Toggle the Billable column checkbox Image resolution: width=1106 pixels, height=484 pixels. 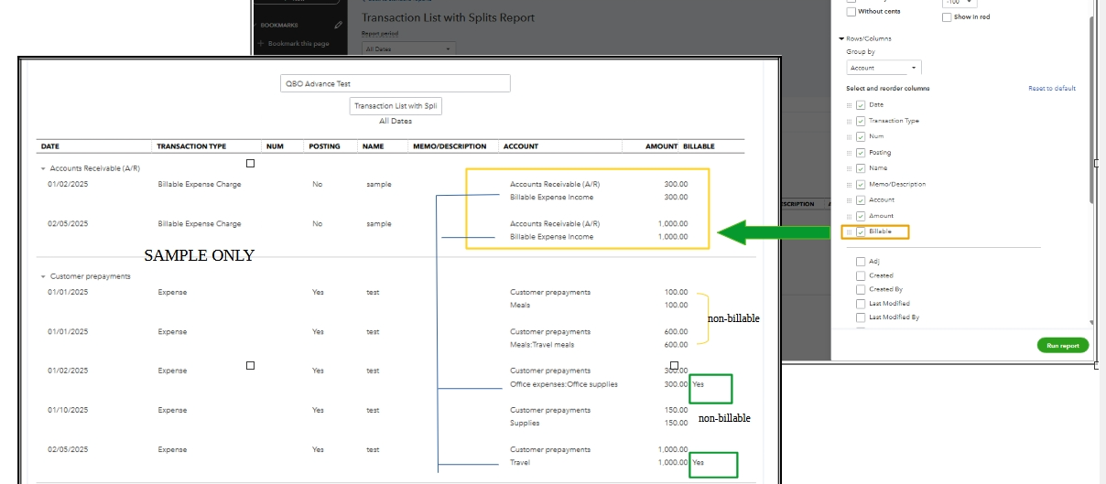tap(861, 231)
